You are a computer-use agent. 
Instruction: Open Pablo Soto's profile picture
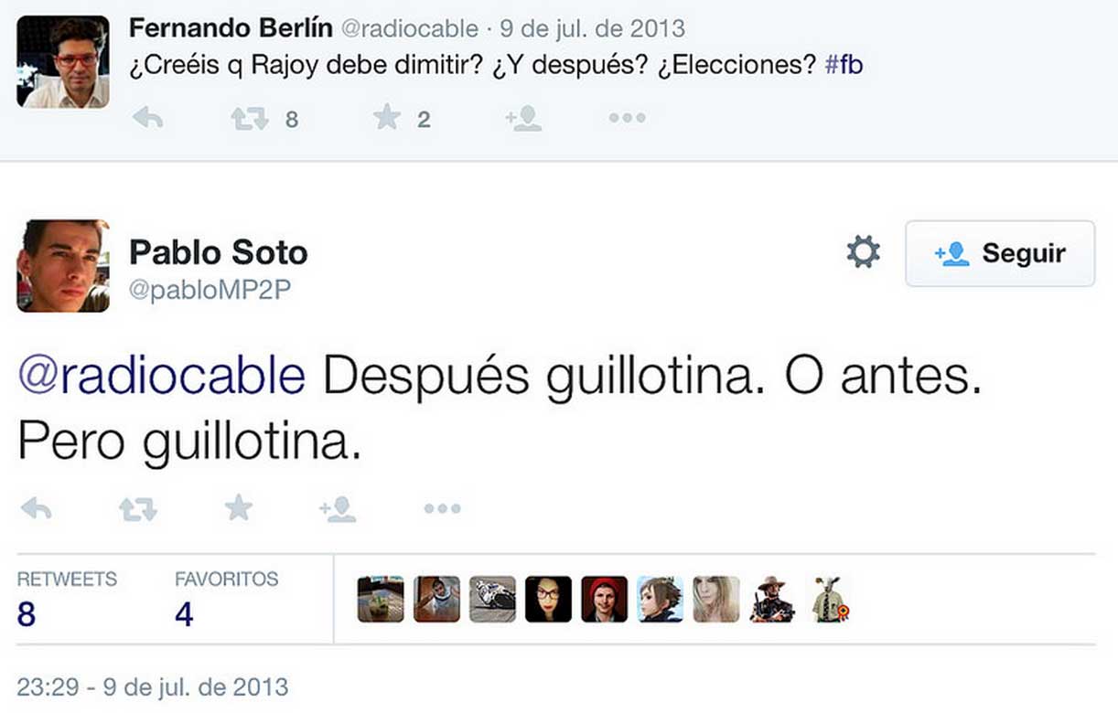click(x=63, y=266)
